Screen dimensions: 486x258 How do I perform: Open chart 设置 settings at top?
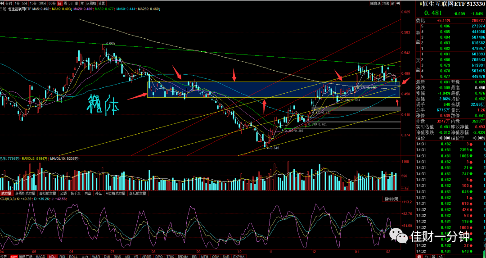pos(102,4)
